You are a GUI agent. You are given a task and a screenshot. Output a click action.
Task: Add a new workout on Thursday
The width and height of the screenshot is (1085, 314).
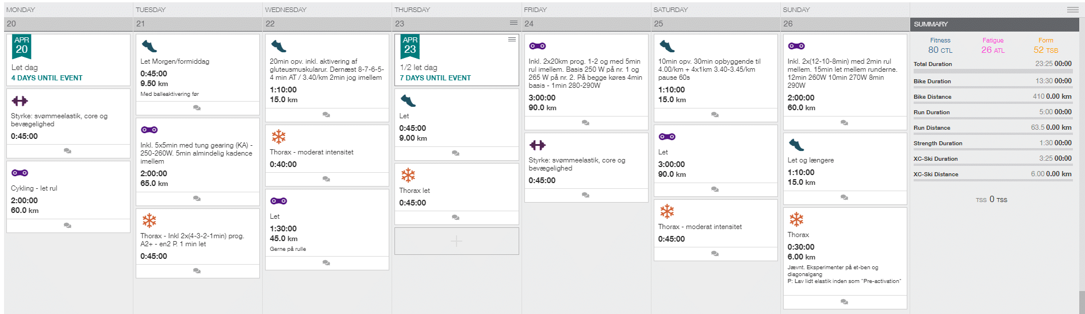click(457, 241)
